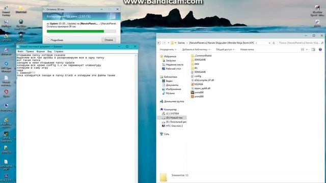The image size is (326, 183).
Task: Open (D:) Новый том drive in sidebar
Action: tap(172, 117)
